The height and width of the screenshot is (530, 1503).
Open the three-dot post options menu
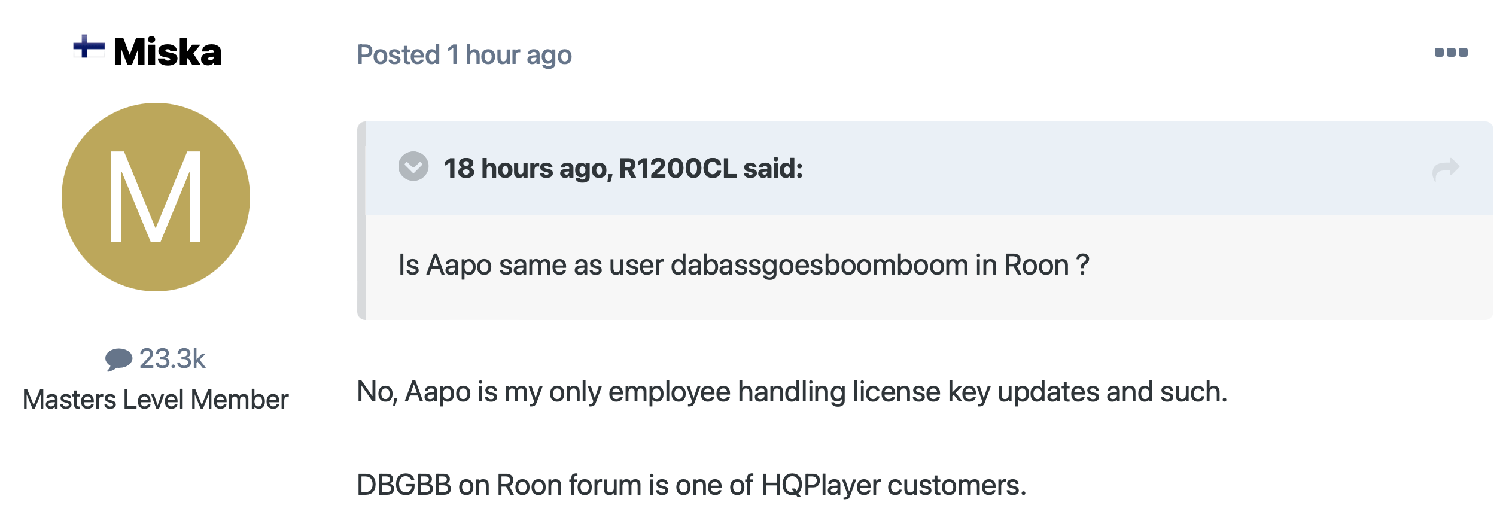pyautogui.click(x=1451, y=53)
